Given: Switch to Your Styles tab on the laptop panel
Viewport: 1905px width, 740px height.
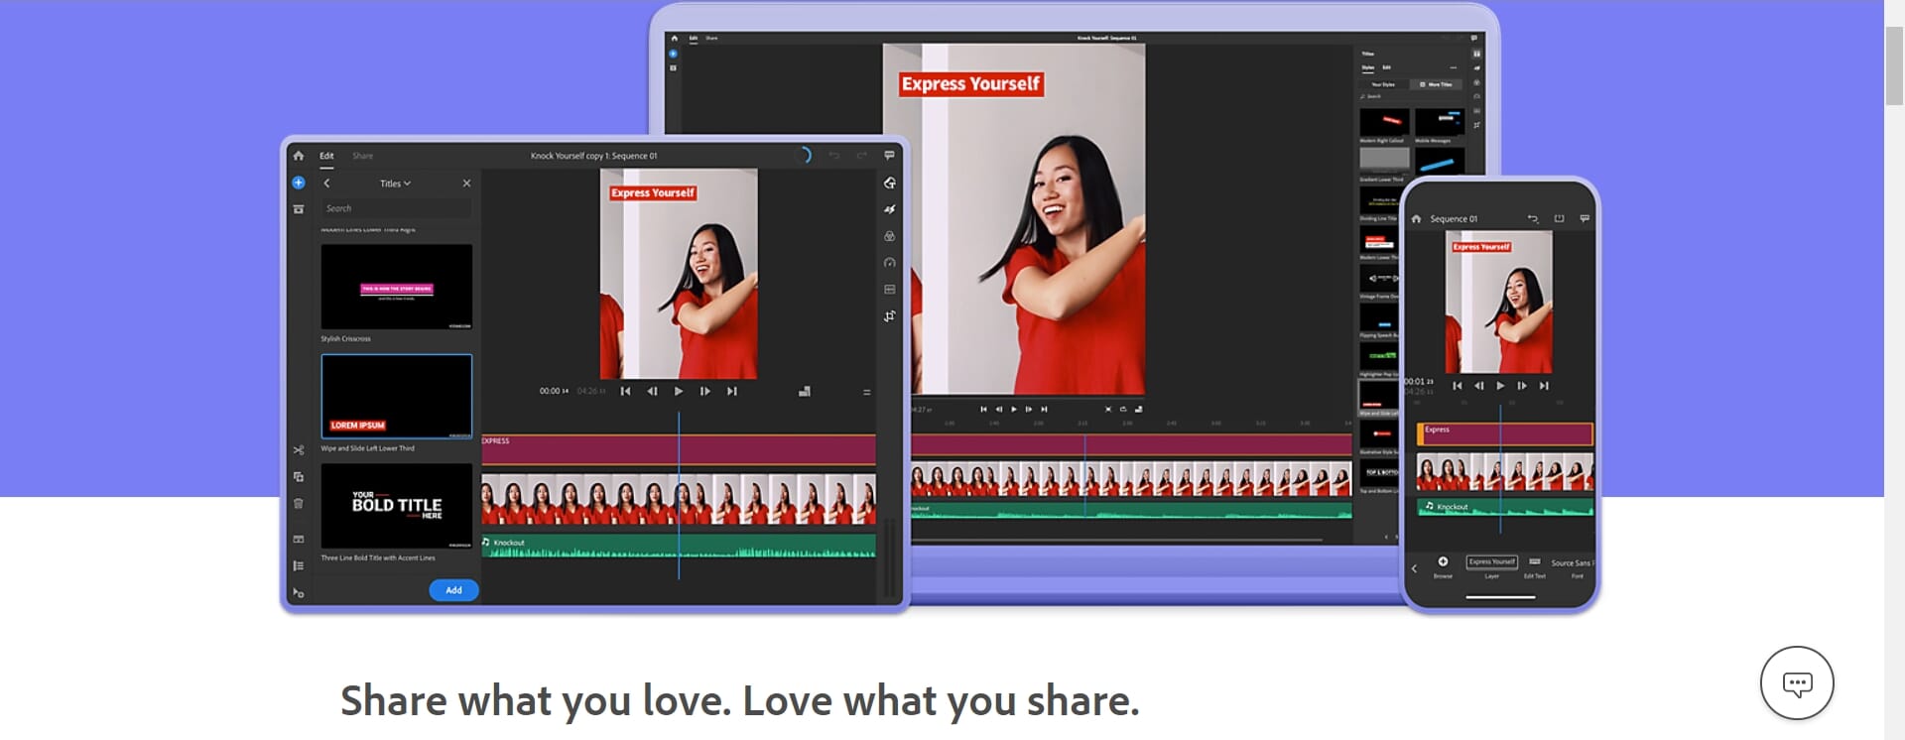Looking at the screenshot, I should [1383, 85].
